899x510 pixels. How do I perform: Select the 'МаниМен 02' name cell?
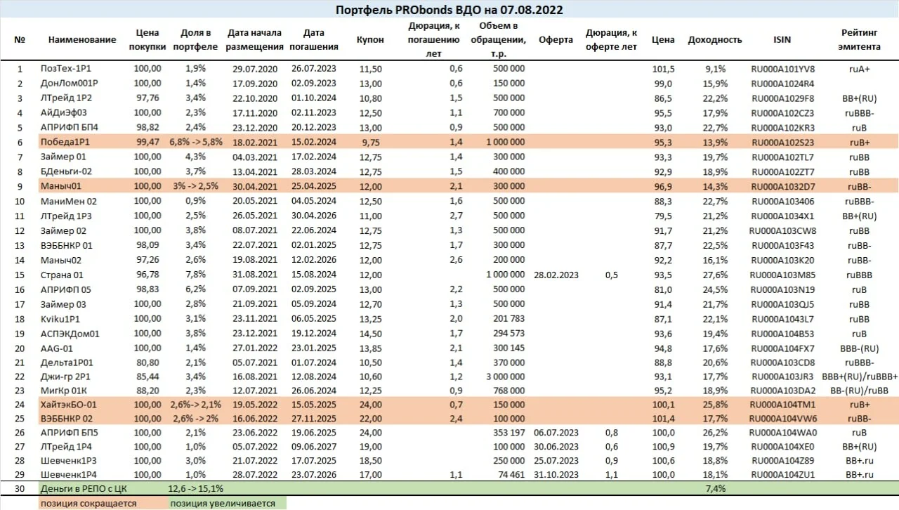(x=68, y=202)
